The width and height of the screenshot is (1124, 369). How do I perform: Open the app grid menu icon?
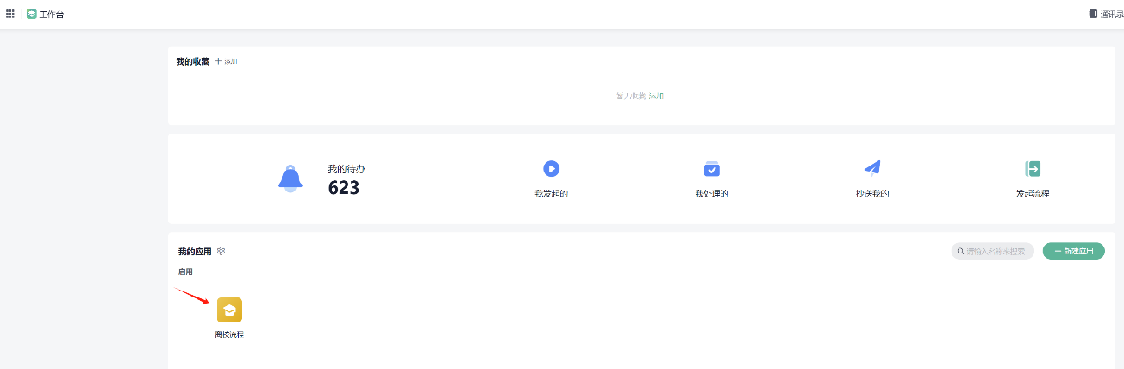[10, 14]
